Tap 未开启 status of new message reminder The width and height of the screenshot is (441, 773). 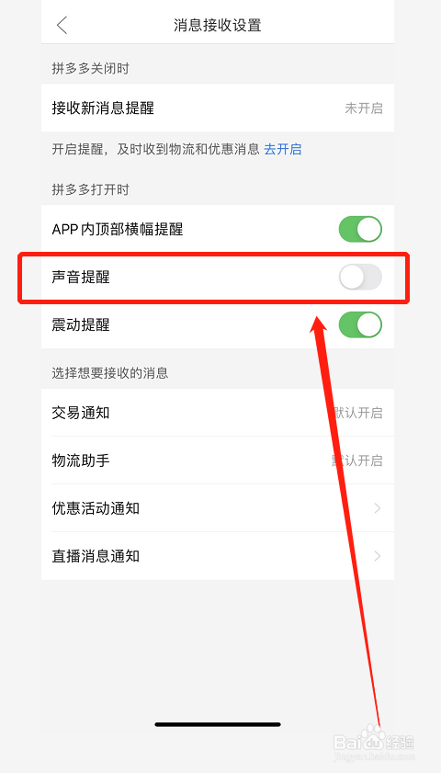coord(364,108)
